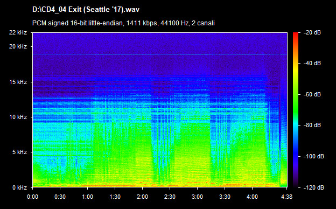Click the 10 kHz frequency axis label
This screenshot has width=336, height=209.
(18, 117)
